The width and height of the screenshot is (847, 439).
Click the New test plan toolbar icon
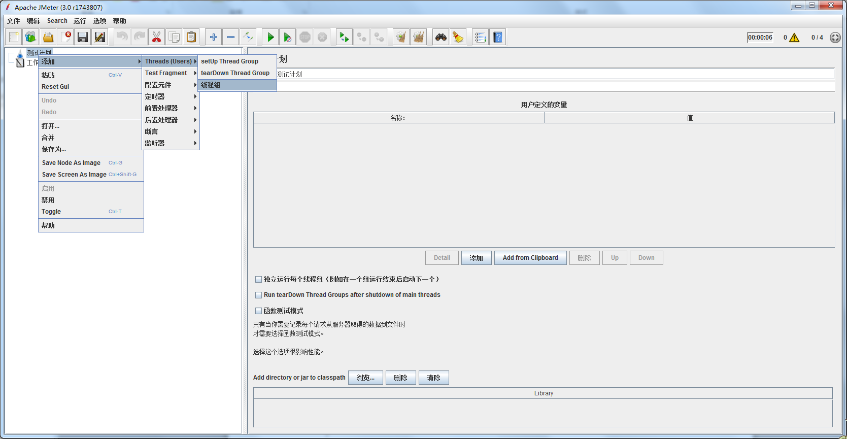pyautogui.click(x=14, y=37)
